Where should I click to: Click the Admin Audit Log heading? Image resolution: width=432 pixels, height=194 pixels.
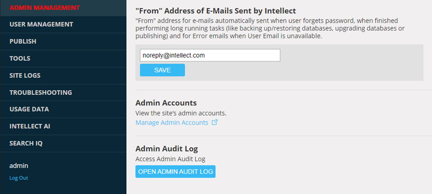point(167,148)
